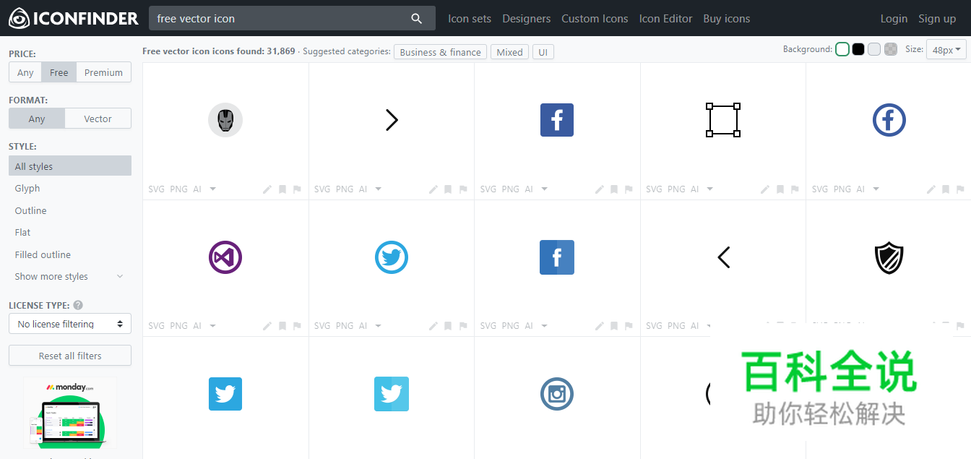The width and height of the screenshot is (971, 459).
Task: Flag the first square Facebook icon
Action: [x=629, y=189]
